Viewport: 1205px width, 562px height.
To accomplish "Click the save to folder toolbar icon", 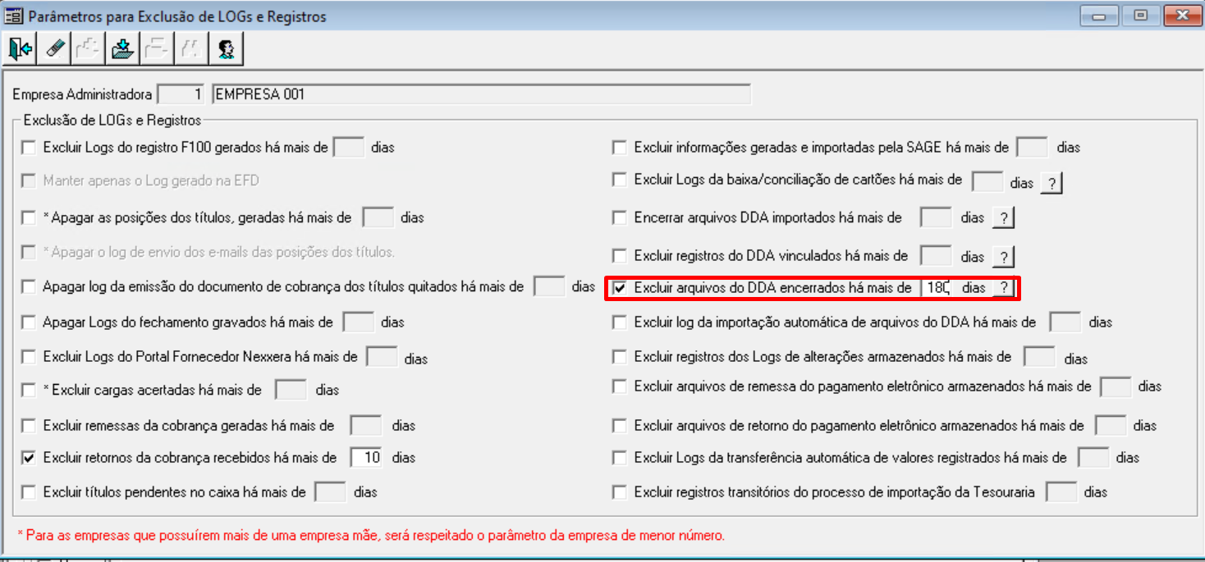I will tap(122, 48).
